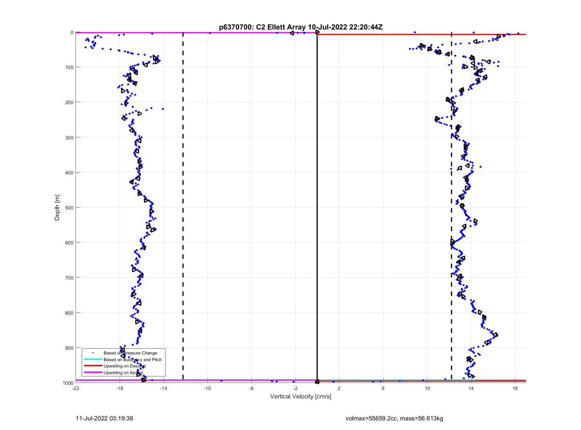The image size is (581, 430).
Task: Click the magenta line sample in the legend
Action: click(x=92, y=373)
